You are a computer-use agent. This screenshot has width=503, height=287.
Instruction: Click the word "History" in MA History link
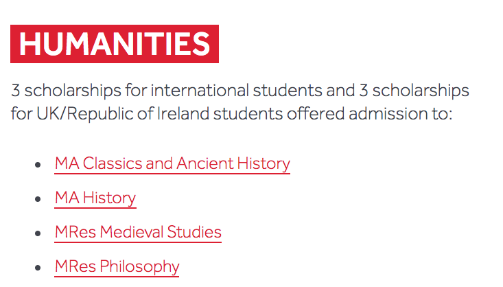point(109,198)
